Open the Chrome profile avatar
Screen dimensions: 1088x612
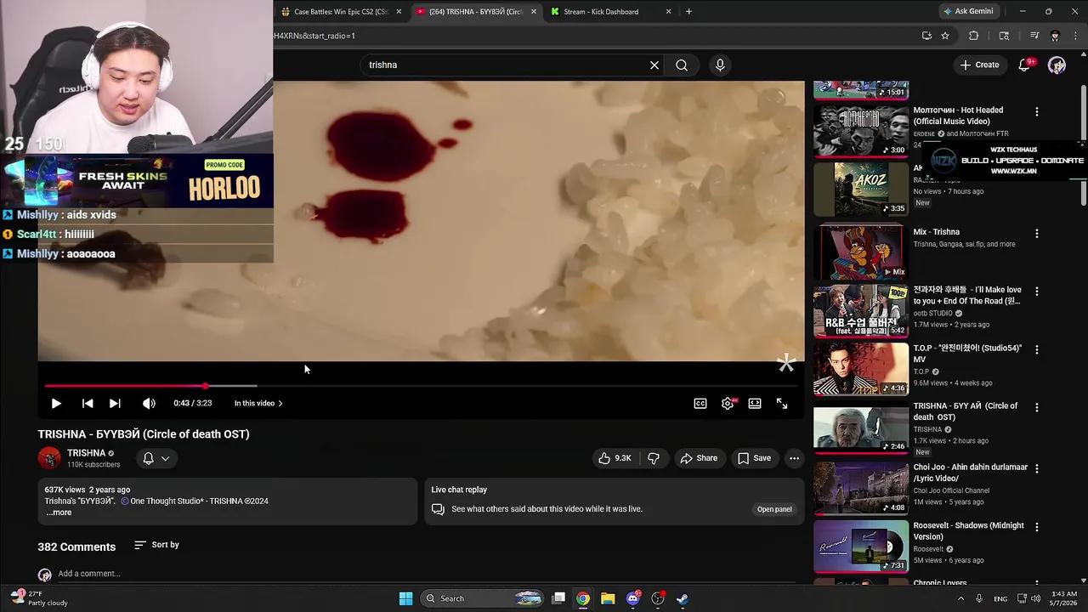pyautogui.click(x=1055, y=36)
